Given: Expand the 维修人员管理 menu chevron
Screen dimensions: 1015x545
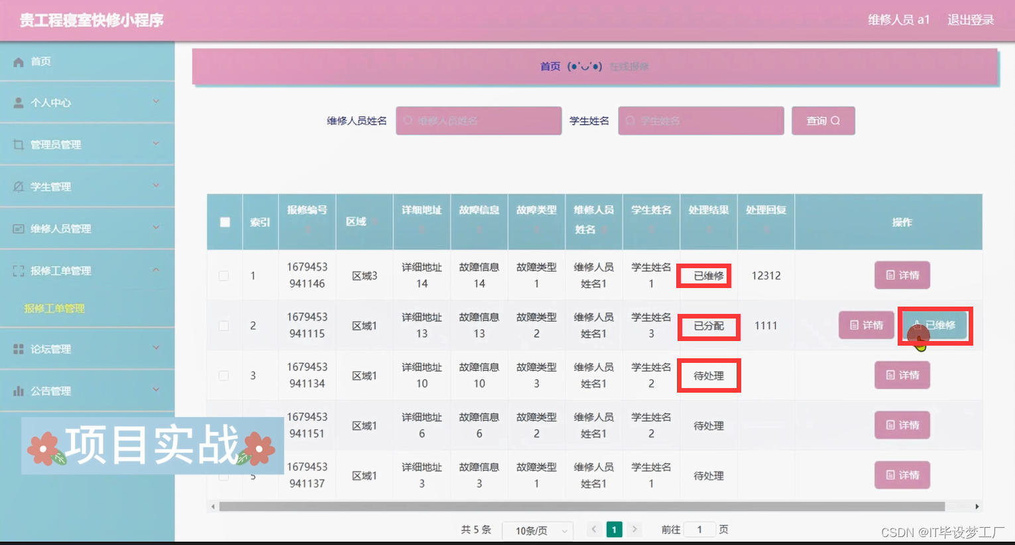Looking at the screenshot, I should click(156, 227).
